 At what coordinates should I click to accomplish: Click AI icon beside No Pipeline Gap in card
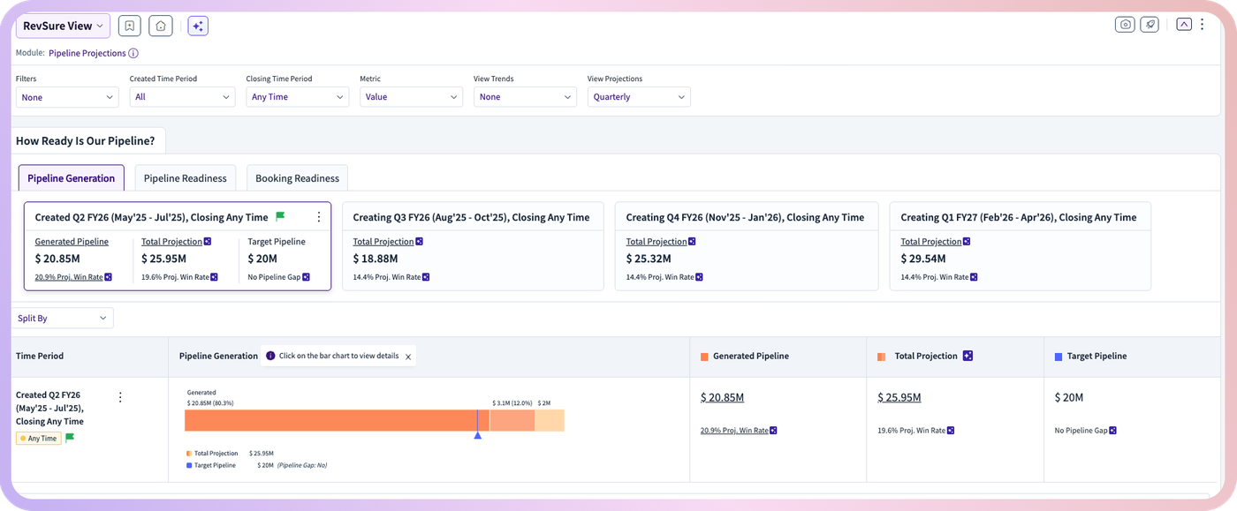pyautogui.click(x=306, y=277)
